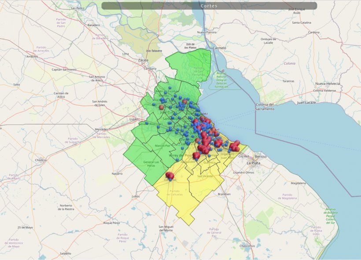Click the Chivilcoy label
The height and width of the screenshot is (260, 361).
(x=41, y=160)
